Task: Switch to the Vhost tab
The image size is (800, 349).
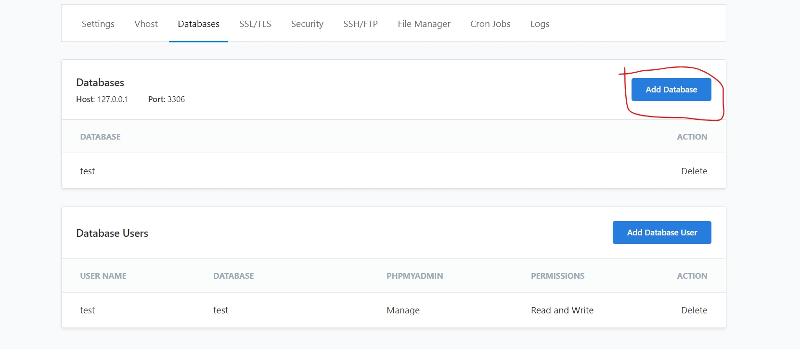Action: (146, 24)
